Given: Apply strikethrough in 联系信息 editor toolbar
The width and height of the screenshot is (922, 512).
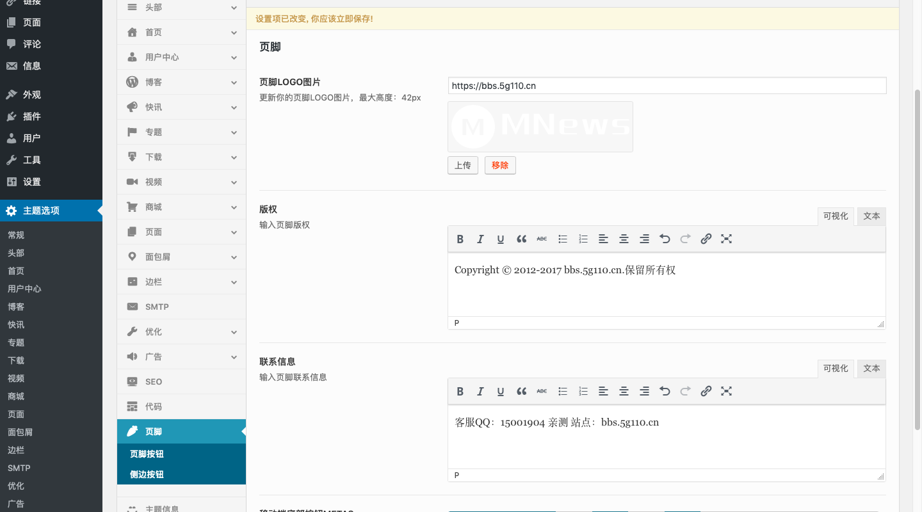Looking at the screenshot, I should [x=542, y=391].
